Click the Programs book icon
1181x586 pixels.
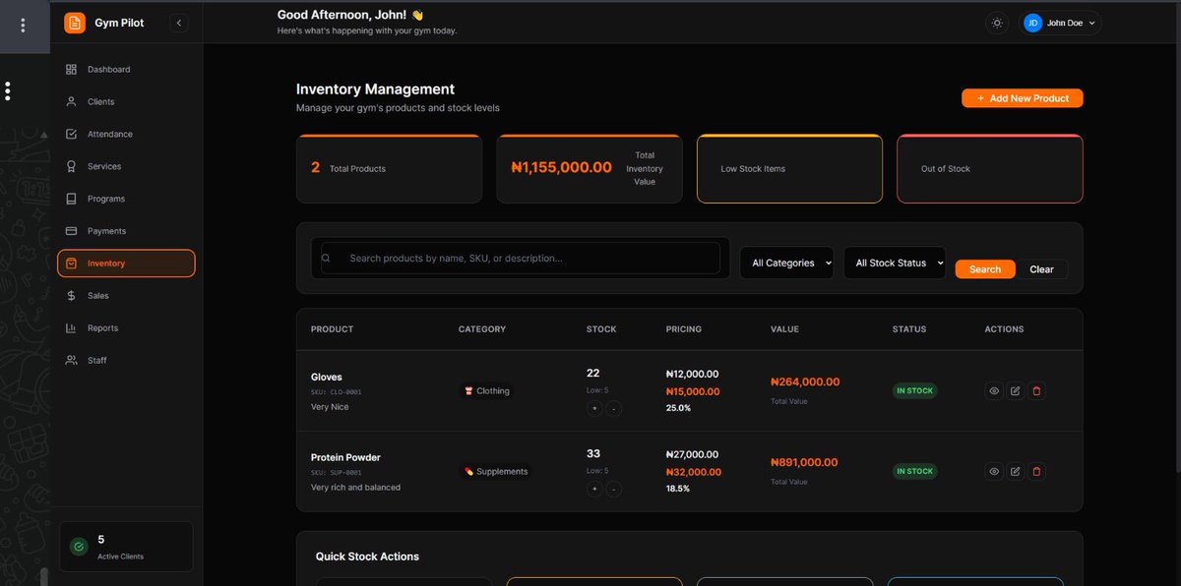(71, 199)
